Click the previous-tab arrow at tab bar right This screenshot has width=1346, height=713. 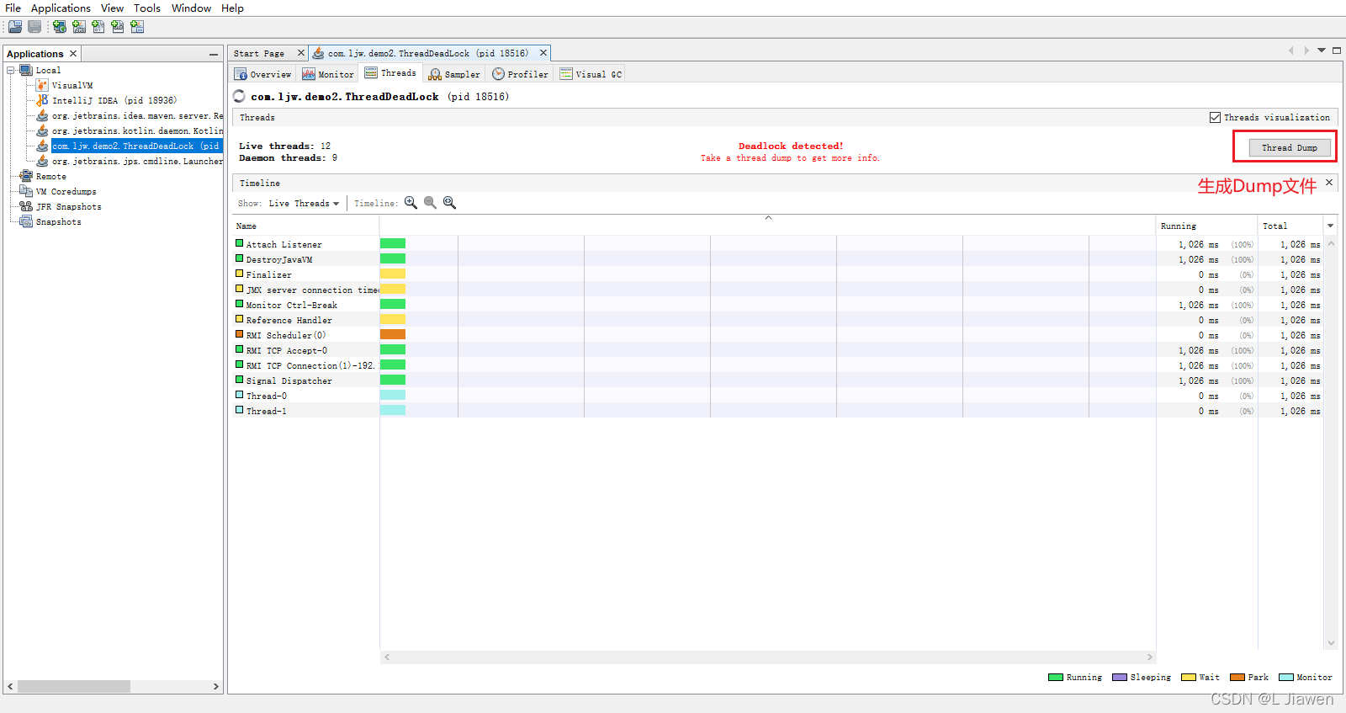(1291, 51)
